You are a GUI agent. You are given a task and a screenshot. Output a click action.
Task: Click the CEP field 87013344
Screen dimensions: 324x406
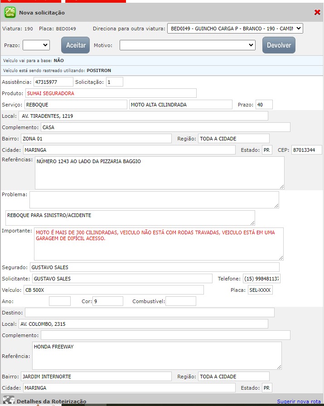tap(306, 150)
